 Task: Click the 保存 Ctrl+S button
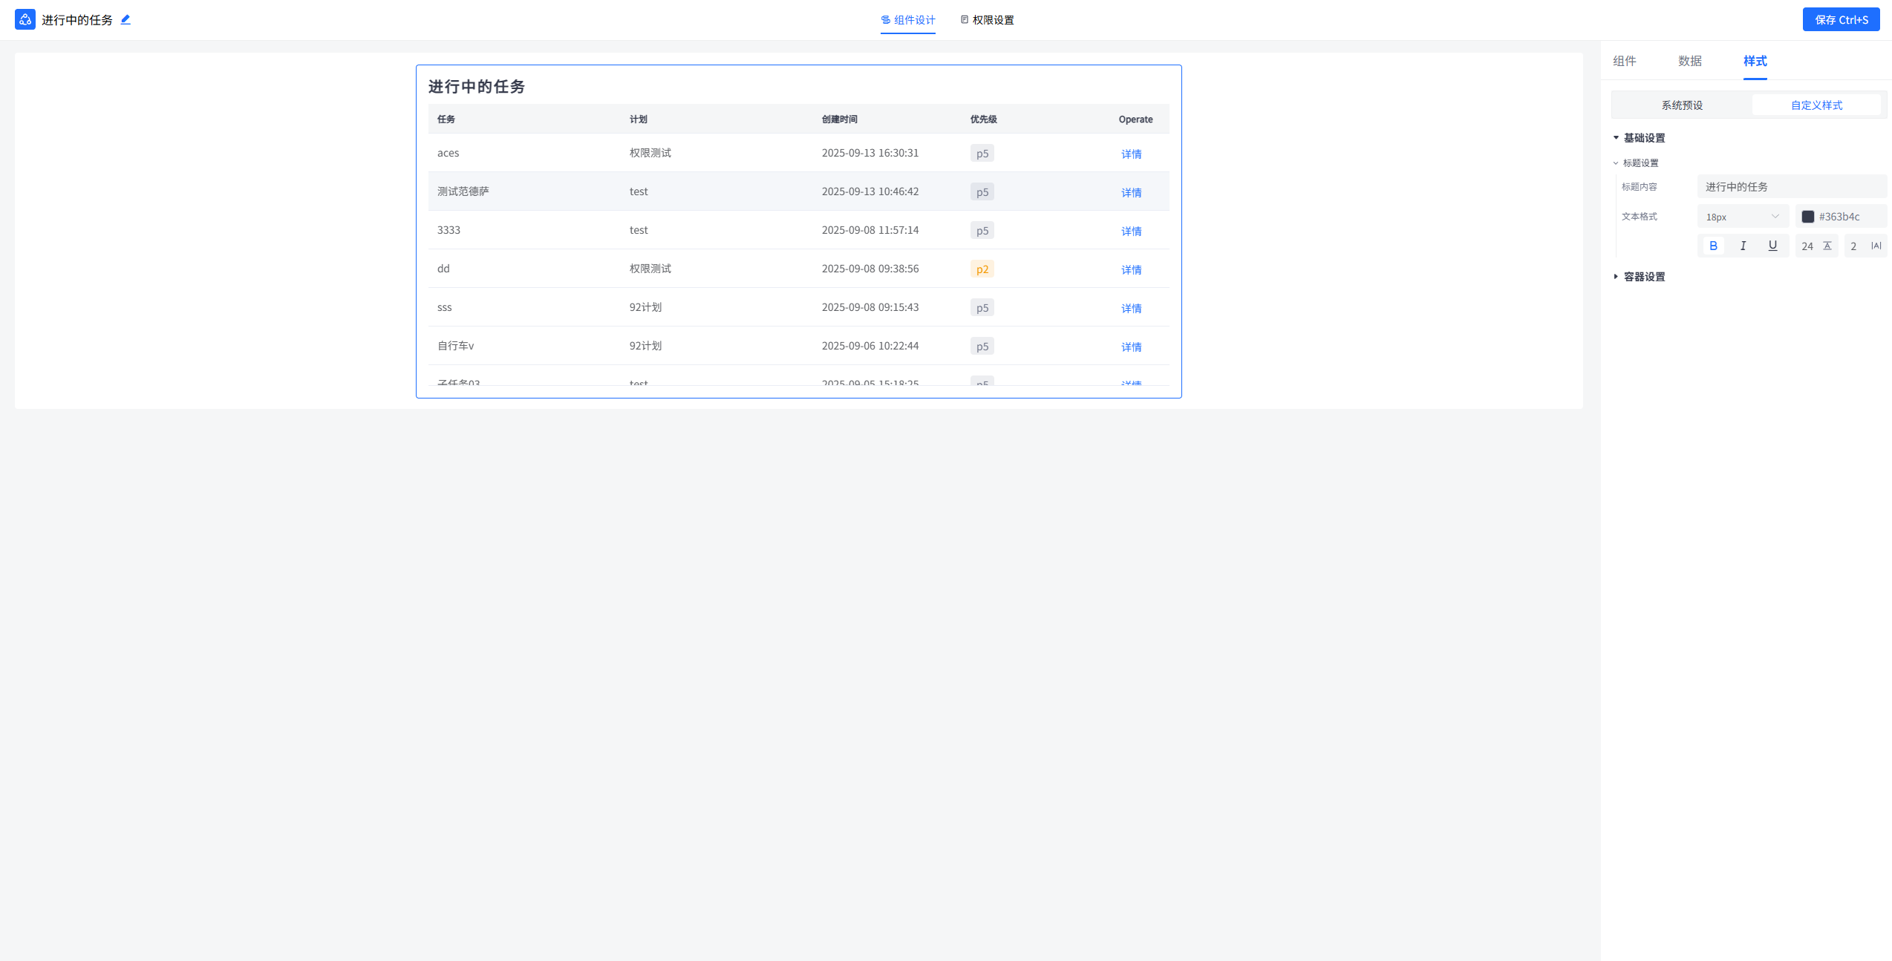click(1841, 20)
